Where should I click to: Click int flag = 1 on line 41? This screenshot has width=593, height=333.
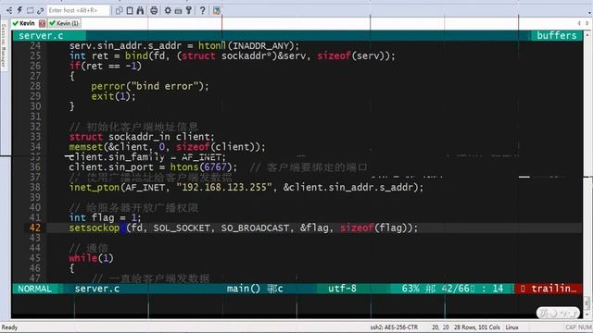[x=105, y=218]
